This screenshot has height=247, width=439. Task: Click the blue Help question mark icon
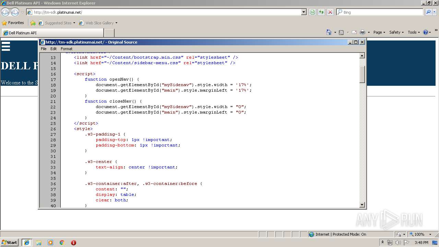426,32
